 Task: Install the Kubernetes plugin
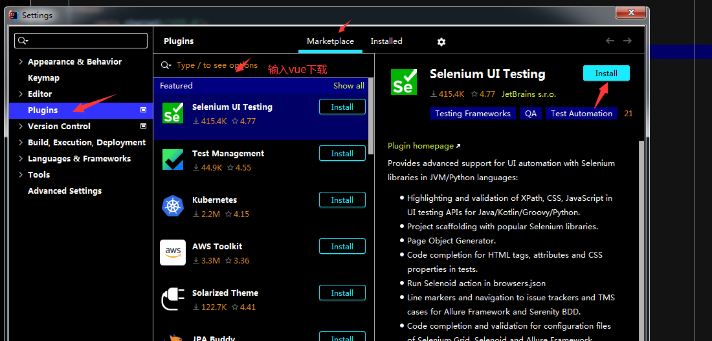coord(342,200)
